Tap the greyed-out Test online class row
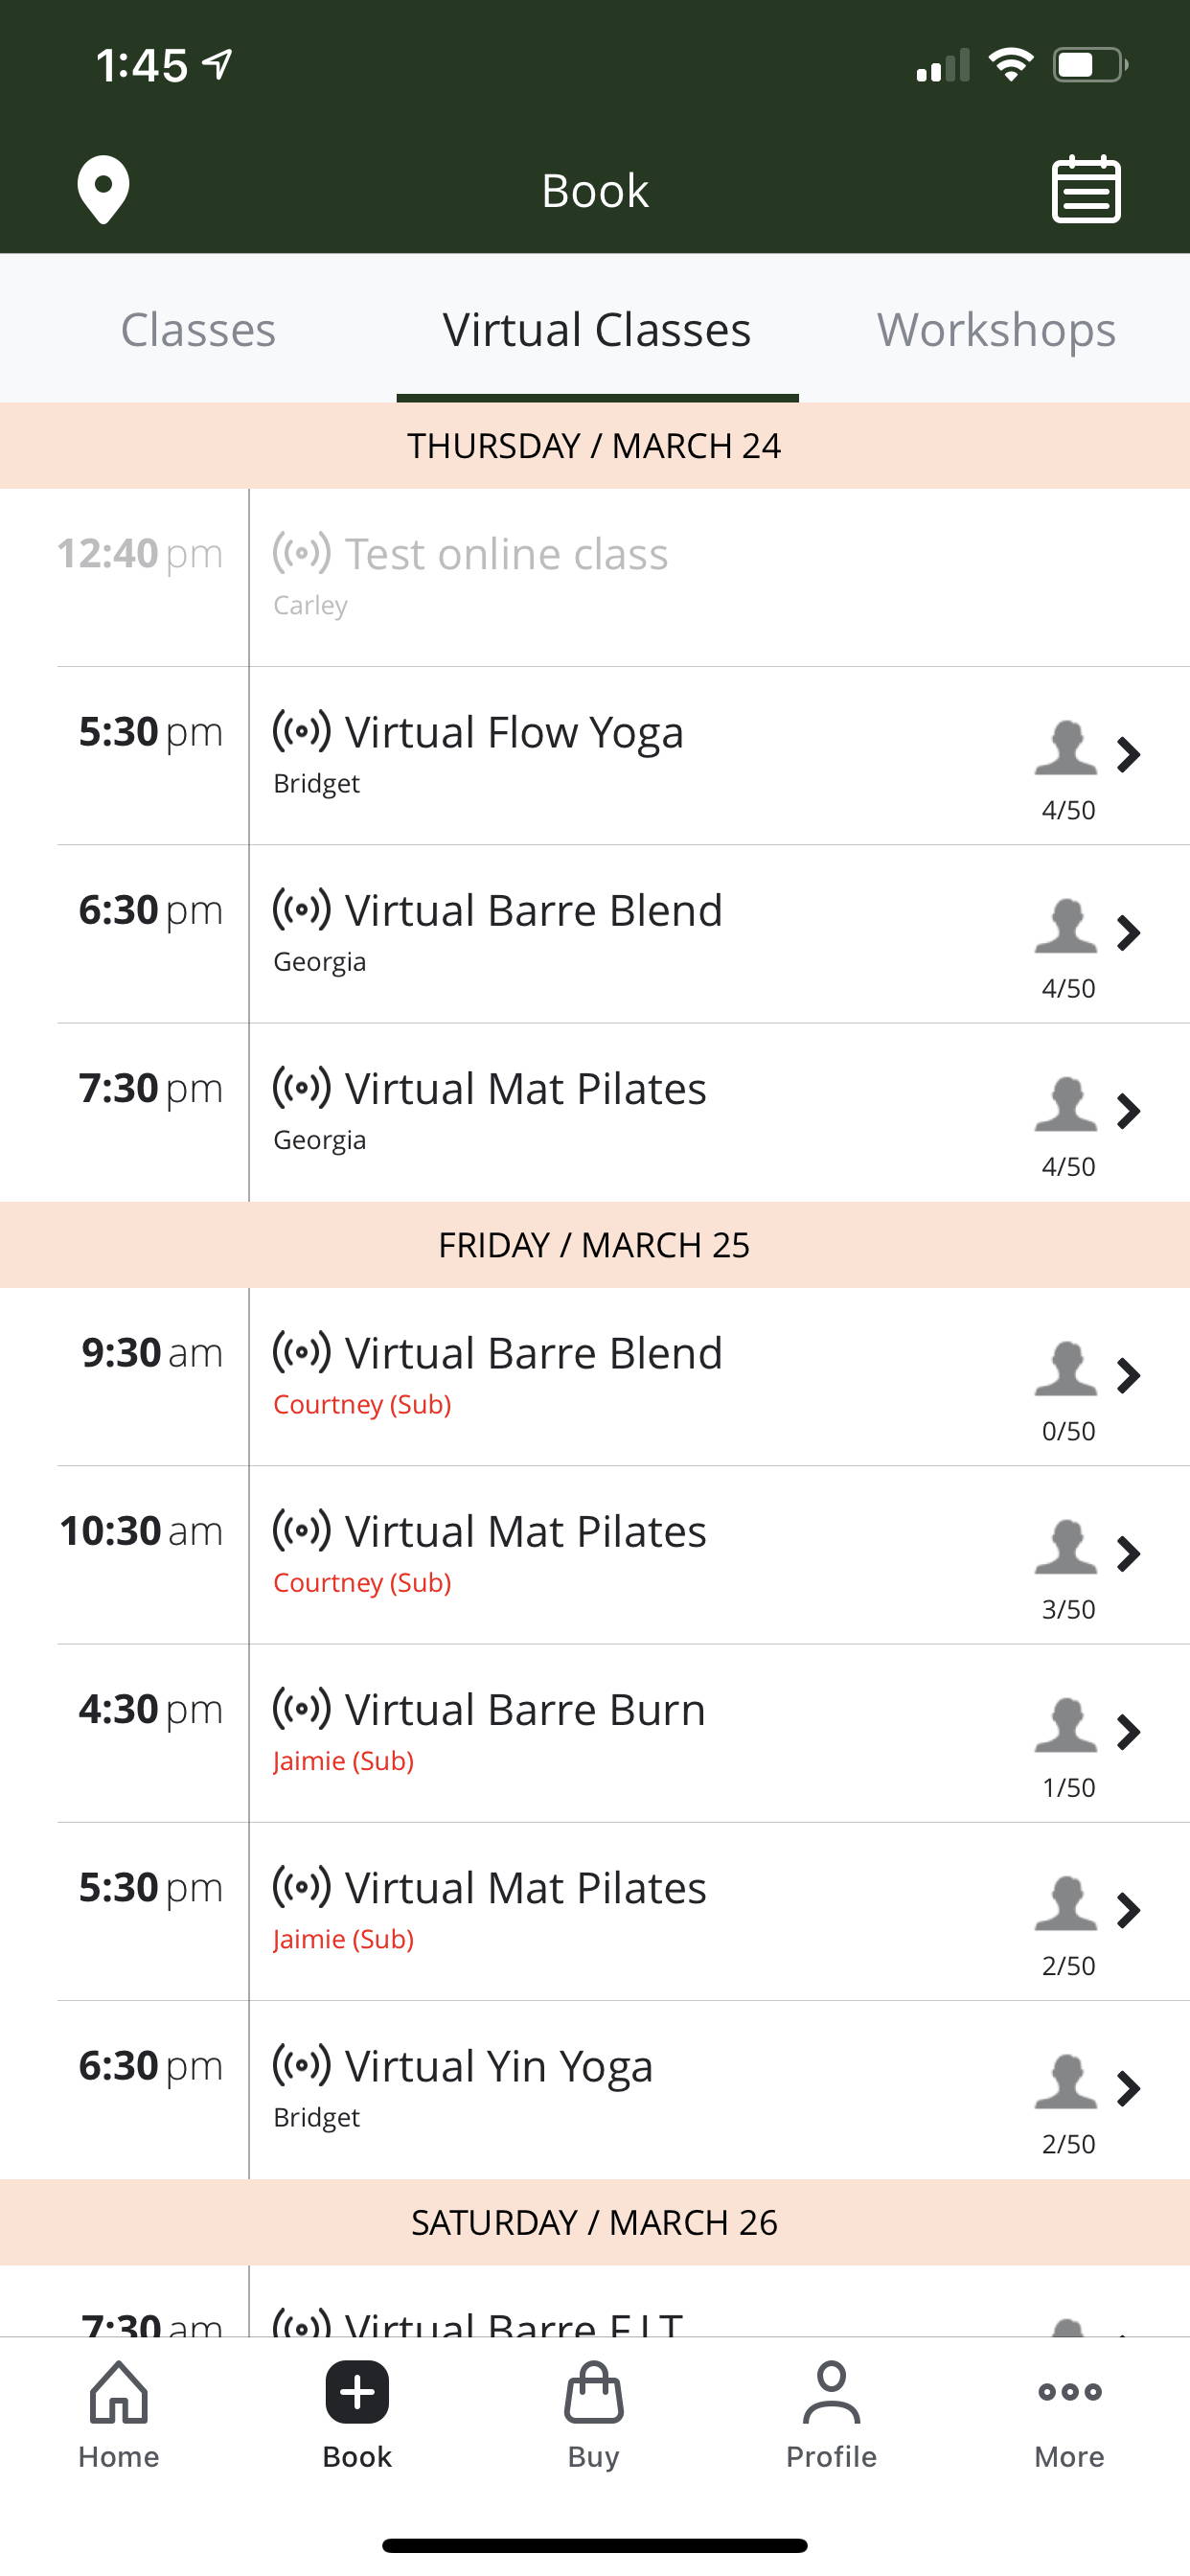1190x2576 pixels. point(506,555)
